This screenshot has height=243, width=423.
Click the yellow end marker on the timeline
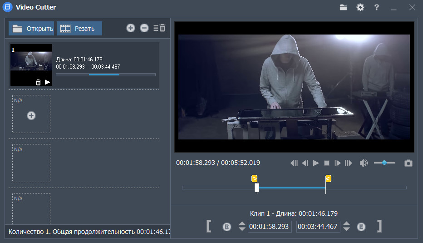point(328,179)
